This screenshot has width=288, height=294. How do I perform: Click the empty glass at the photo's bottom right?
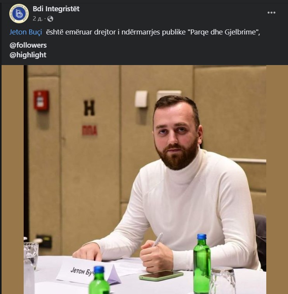click(x=223, y=281)
